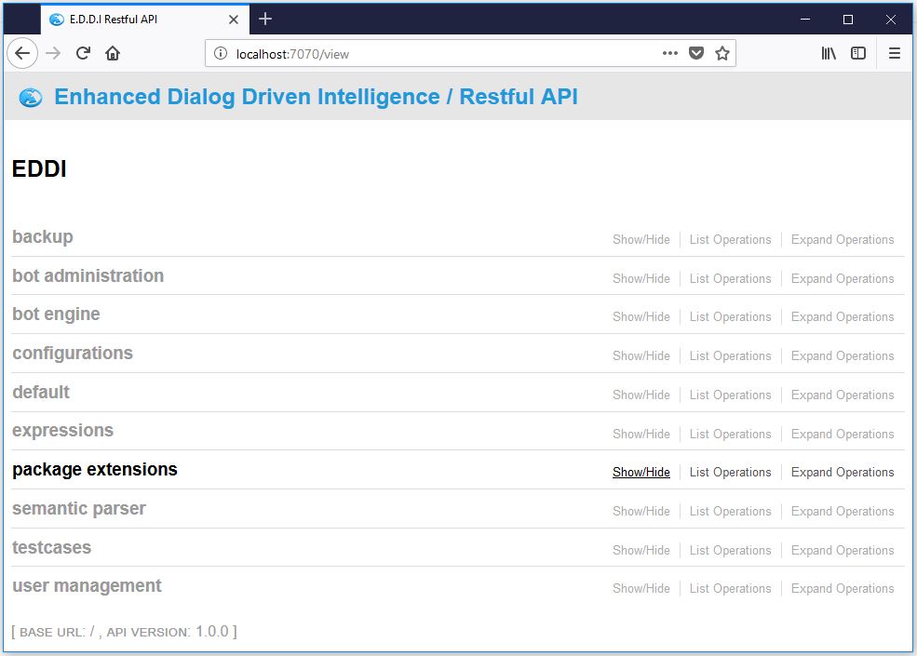Click the browser back arrow button
The height and width of the screenshot is (656, 917).
click(22, 54)
